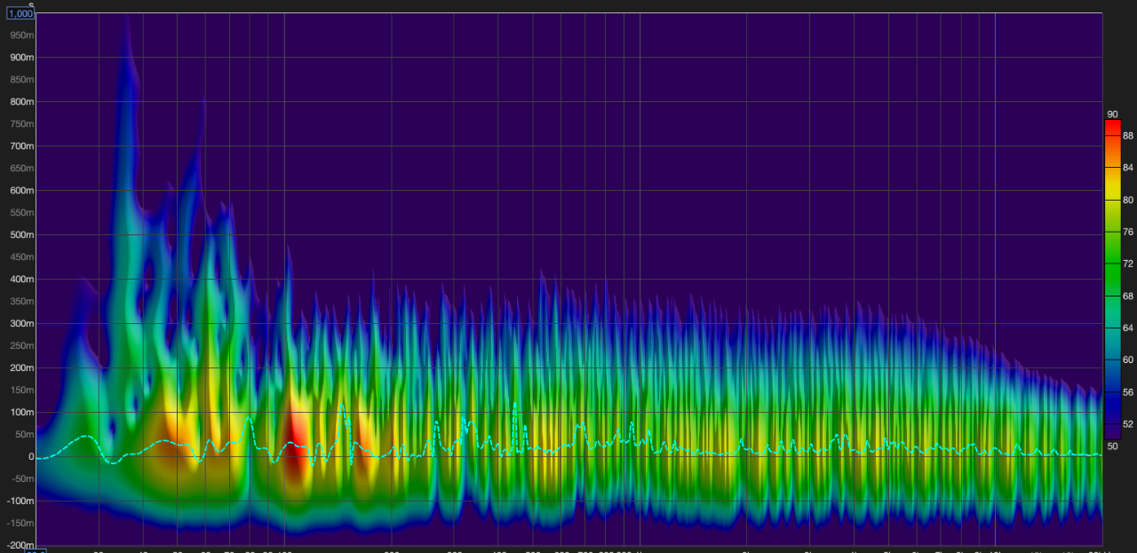The width and height of the screenshot is (1137, 553).
Task: Click the tallest low-frequency decay spike tip
Action: pos(127,20)
